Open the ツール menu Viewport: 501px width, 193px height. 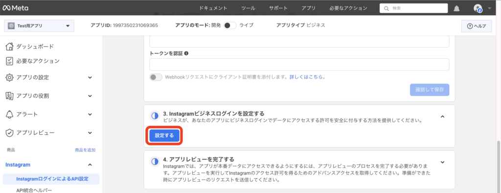(x=248, y=8)
